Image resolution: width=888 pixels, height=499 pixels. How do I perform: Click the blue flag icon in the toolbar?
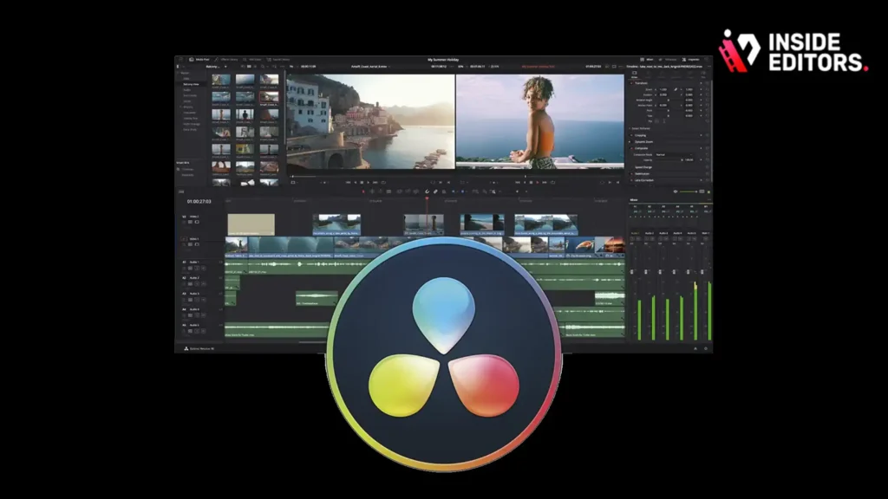[x=453, y=191]
